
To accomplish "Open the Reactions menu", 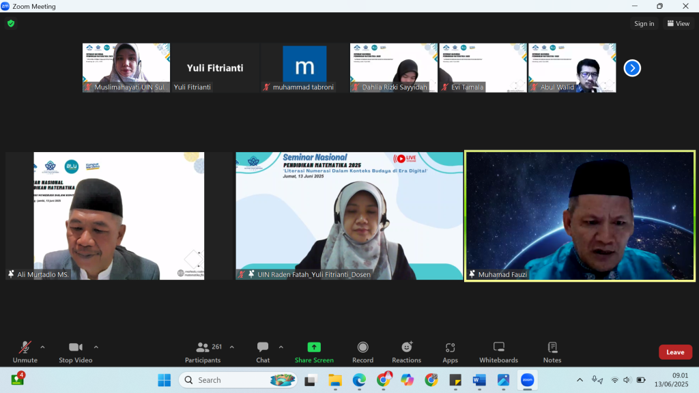I will tap(406, 351).
